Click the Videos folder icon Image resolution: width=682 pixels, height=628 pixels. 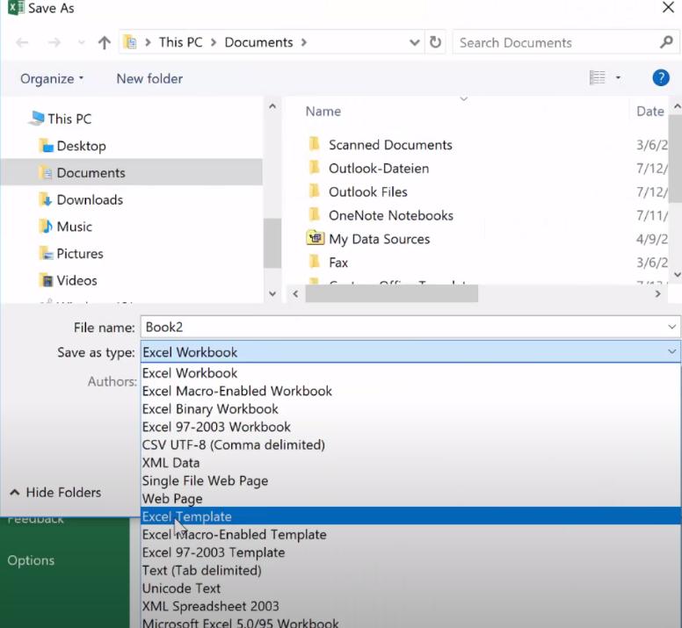46,281
